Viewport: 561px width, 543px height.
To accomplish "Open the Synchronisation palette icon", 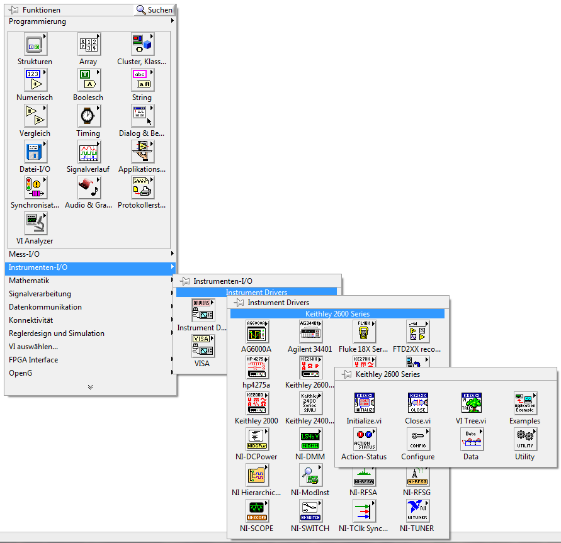I will pos(35,188).
